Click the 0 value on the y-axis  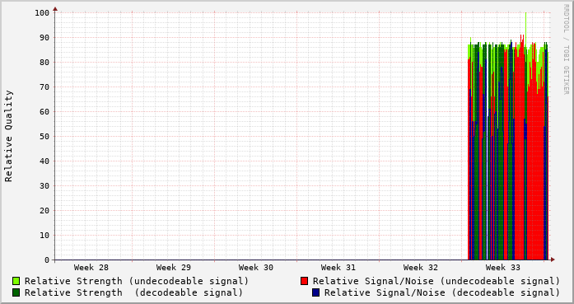[47, 260]
